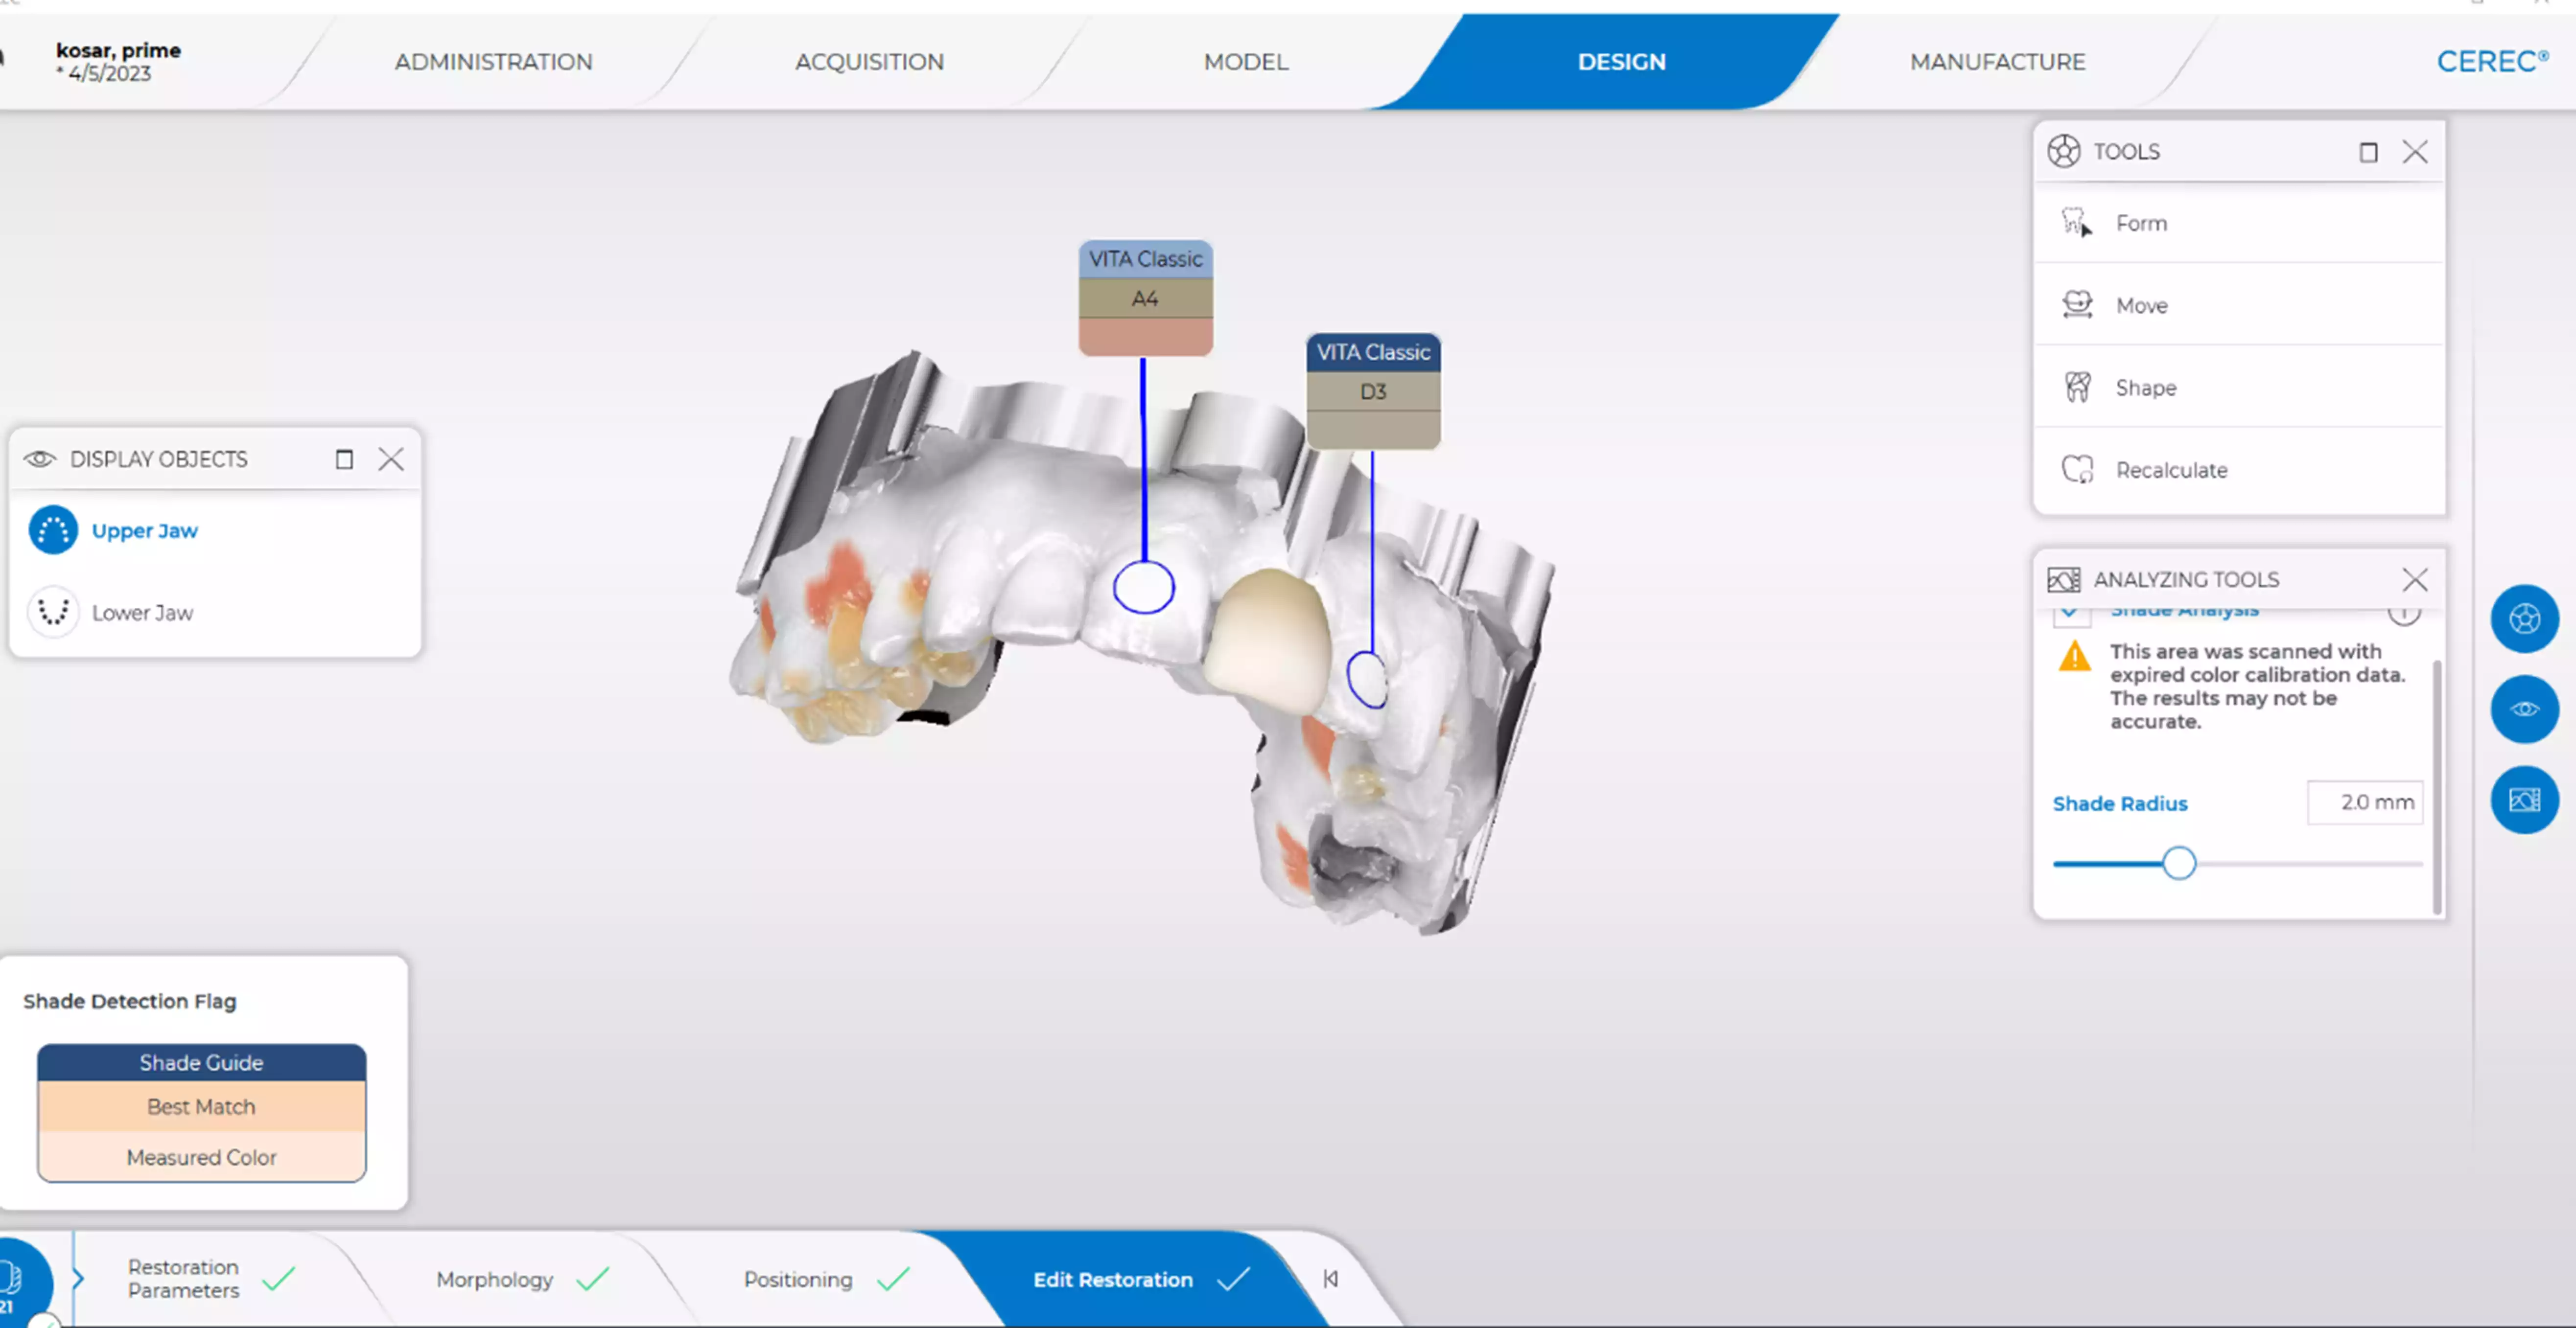This screenshot has width=2576, height=1328.
Task: Open the Restoration Parameters step
Action: [x=184, y=1278]
